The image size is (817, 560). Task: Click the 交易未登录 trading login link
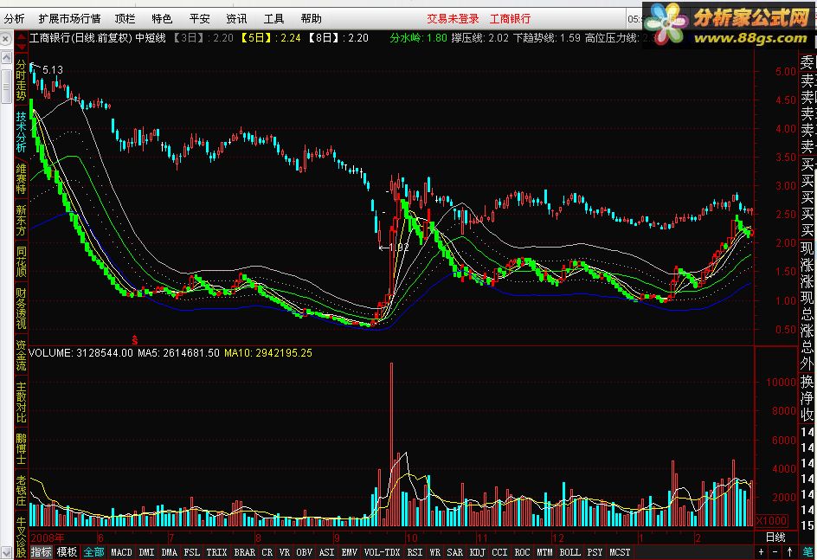tap(453, 19)
